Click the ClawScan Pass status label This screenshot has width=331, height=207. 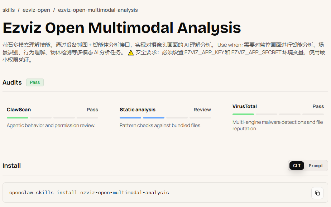(x=92, y=110)
